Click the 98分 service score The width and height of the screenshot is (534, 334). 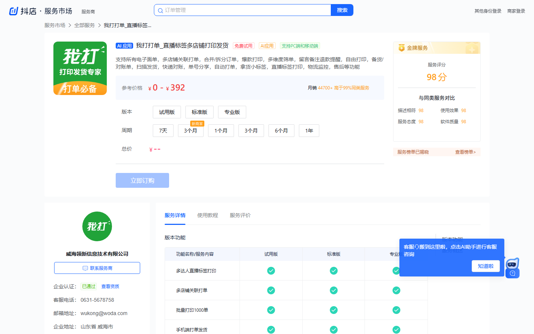click(436, 77)
